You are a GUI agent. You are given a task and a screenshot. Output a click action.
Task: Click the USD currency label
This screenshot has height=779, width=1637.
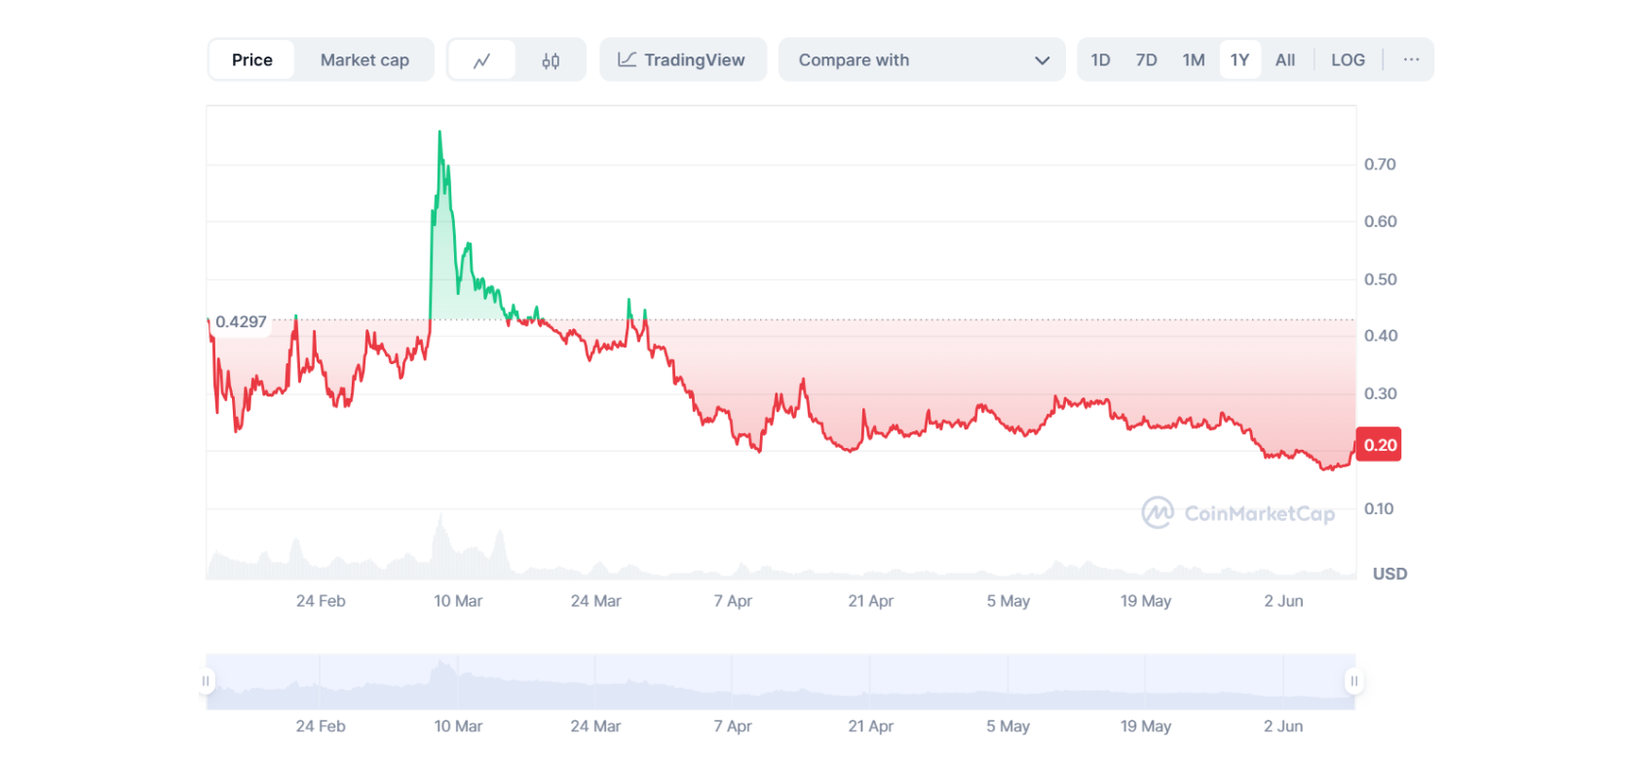pyautogui.click(x=1390, y=574)
